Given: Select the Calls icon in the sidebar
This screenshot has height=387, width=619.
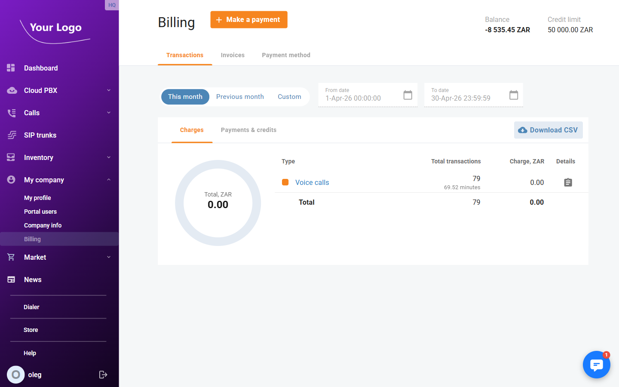Looking at the screenshot, I should click(11, 113).
